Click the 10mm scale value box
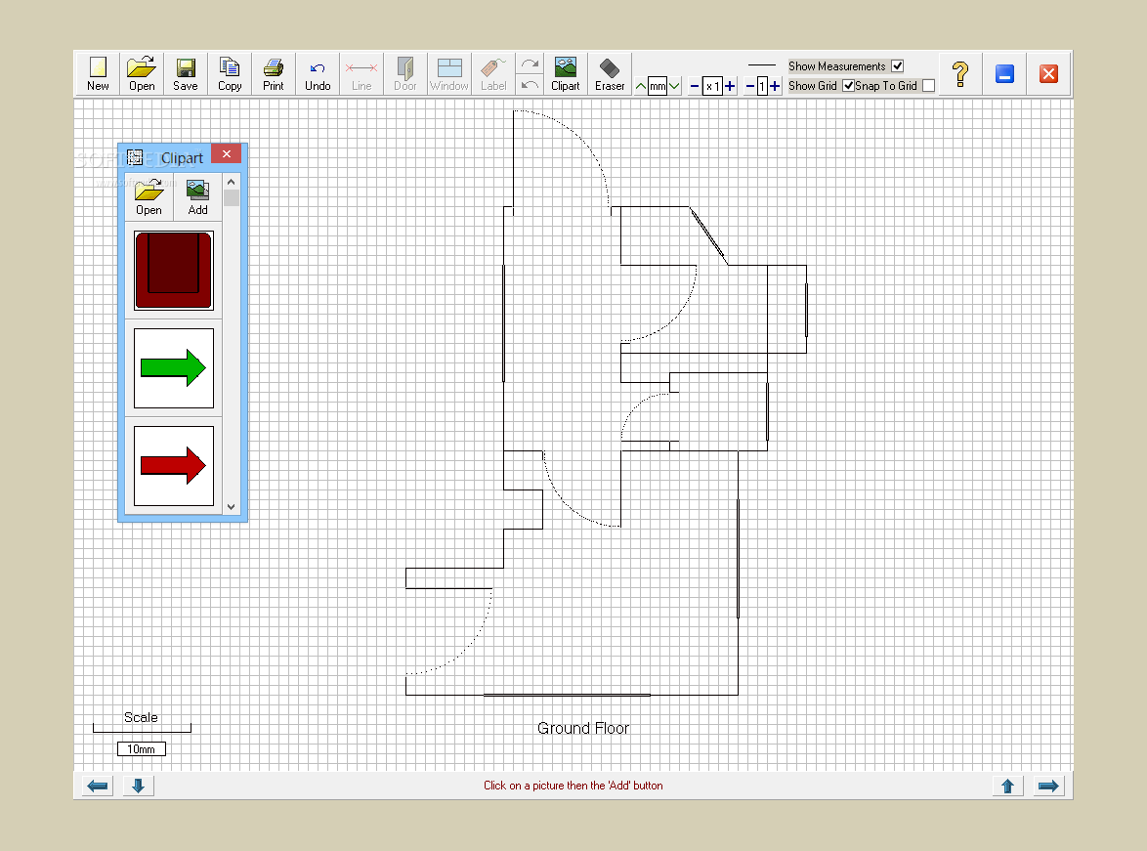The height and width of the screenshot is (851, 1147). 142,748
